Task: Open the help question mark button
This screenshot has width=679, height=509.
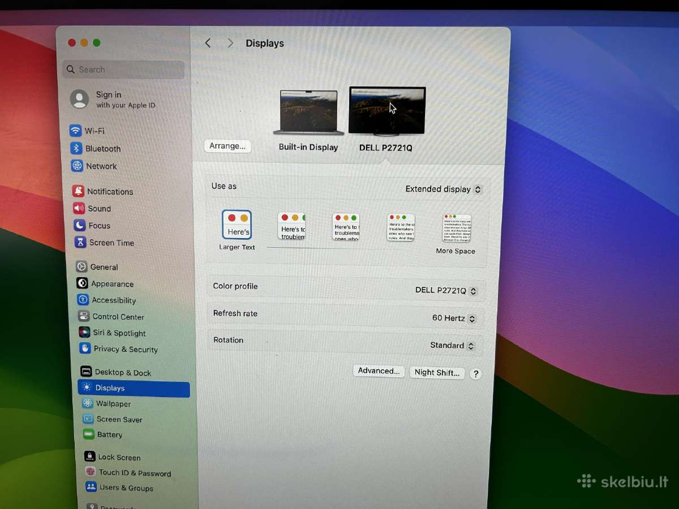Action: (x=476, y=374)
